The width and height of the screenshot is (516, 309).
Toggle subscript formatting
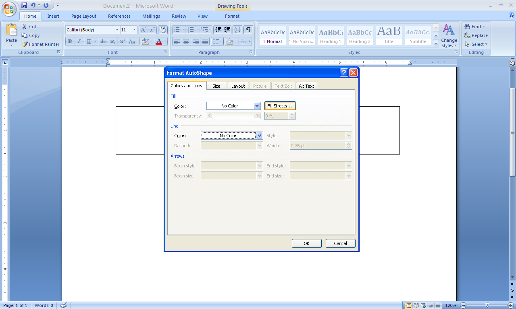point(113,41)
